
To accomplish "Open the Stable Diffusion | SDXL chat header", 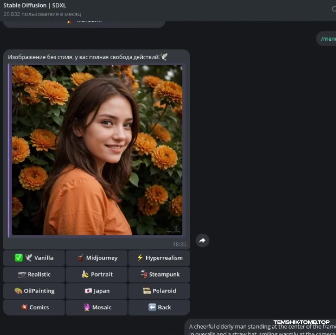I will tap(35, 6).
